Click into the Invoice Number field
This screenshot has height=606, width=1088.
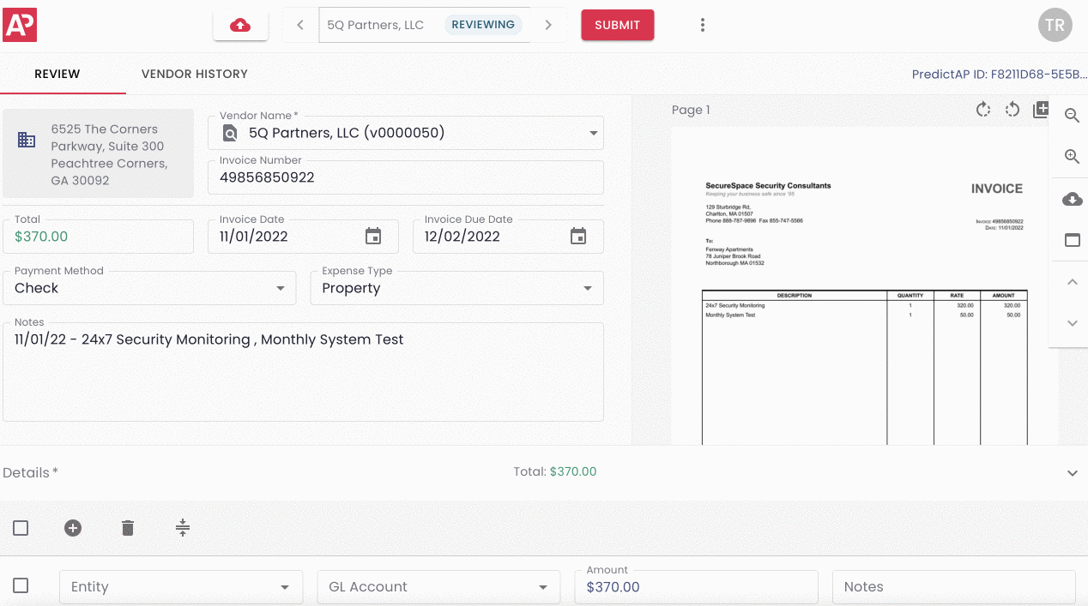click(x=405, y=178)
